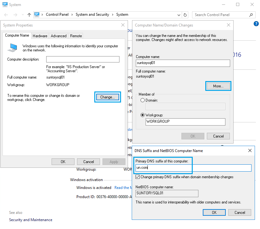Screen dimensions: 260x229
Task: Open Help with blue question mark
Action: (x=256, y=24)
